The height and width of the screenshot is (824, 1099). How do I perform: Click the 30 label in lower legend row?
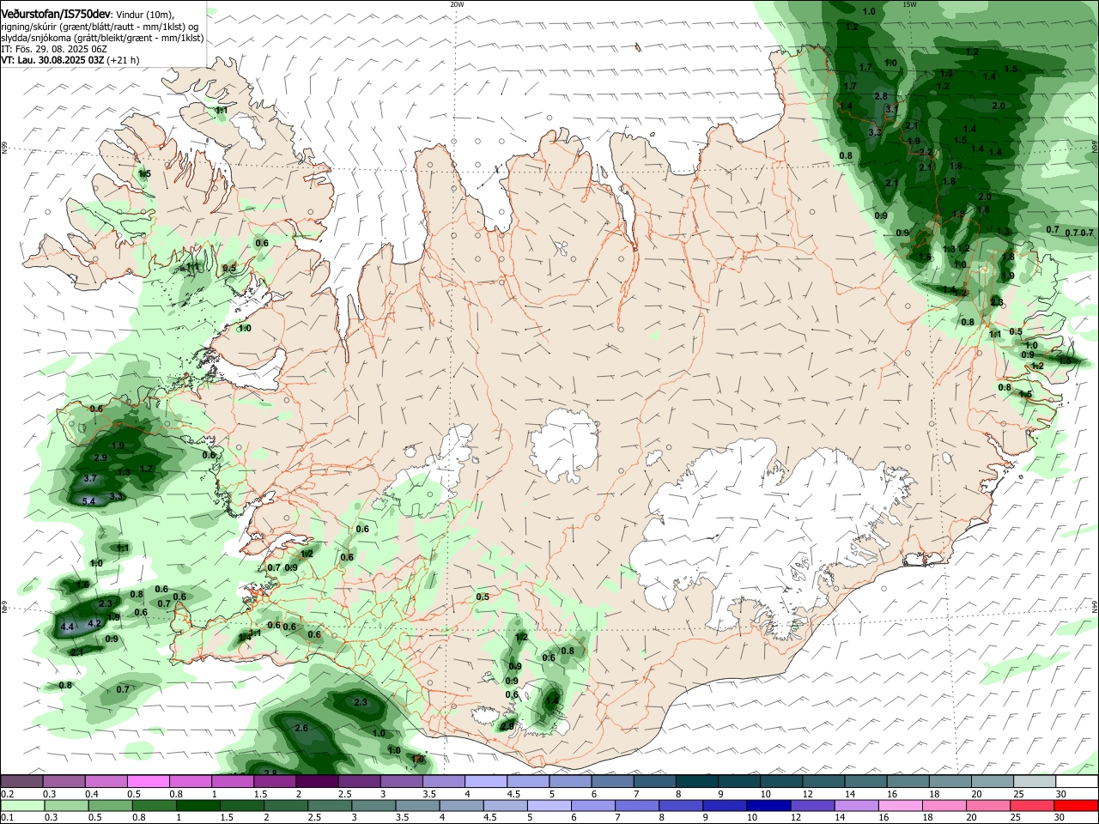tap(1060, 817)
